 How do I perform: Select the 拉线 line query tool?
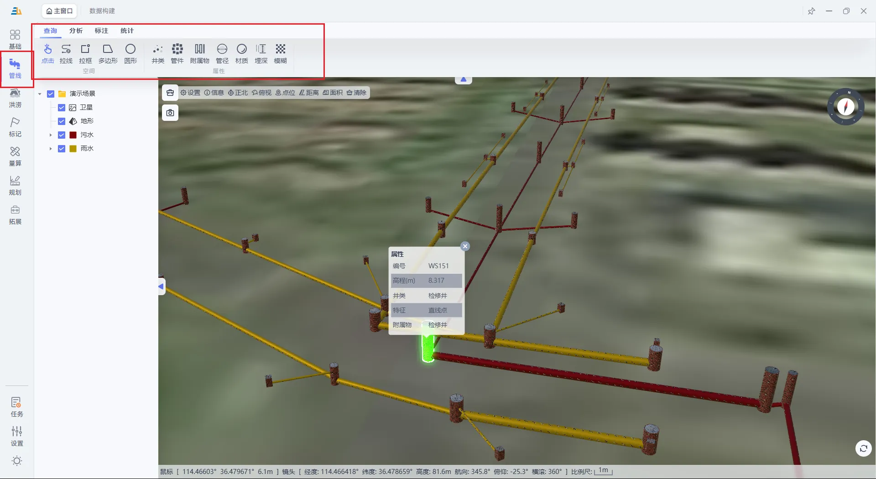[66, 54]
